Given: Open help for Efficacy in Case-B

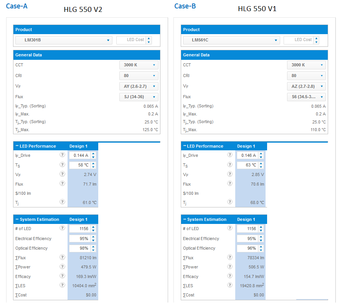Looking at the screenshot, I should [x=230, y=276].
